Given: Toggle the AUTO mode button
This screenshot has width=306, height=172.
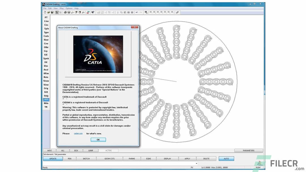Looking at the screenshot, I should (x=226, y=159).
